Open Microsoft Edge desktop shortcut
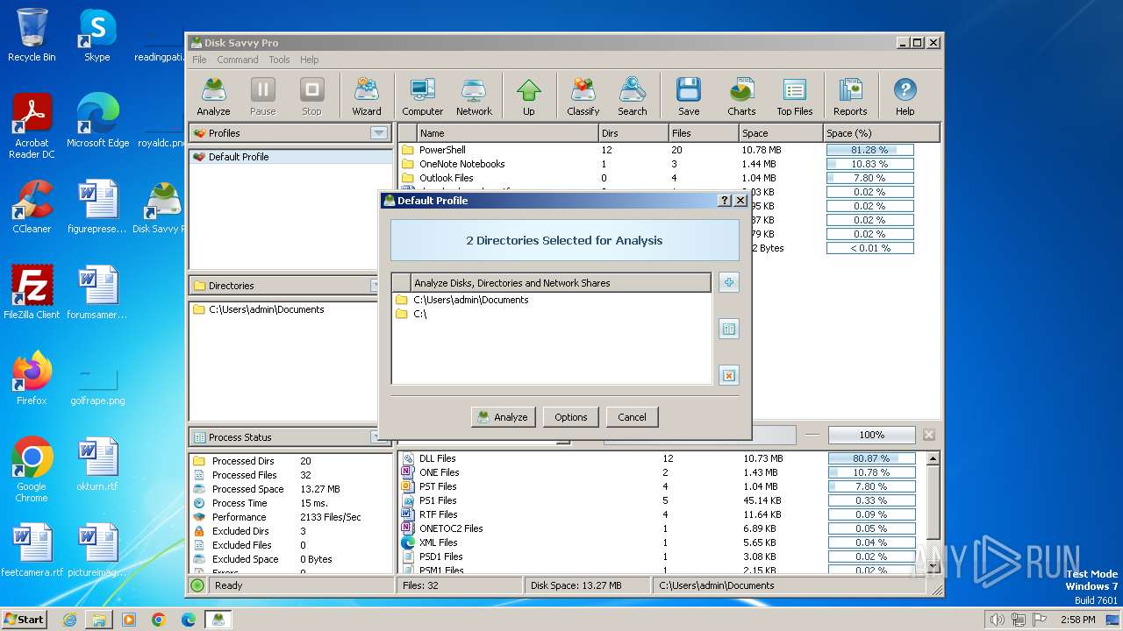Screen dimensions: 1123x631 click(97, 121)
